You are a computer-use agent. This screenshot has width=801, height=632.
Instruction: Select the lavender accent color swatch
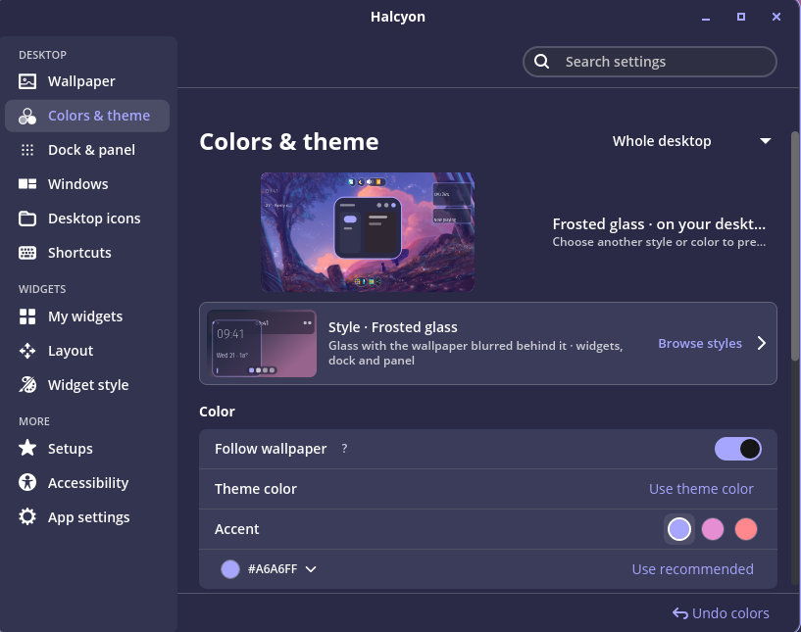click(x=679, y=529)
